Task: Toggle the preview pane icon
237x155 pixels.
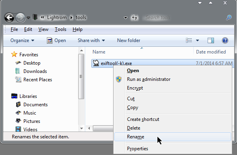Action: pyautogui.click(x=211, y=40)
